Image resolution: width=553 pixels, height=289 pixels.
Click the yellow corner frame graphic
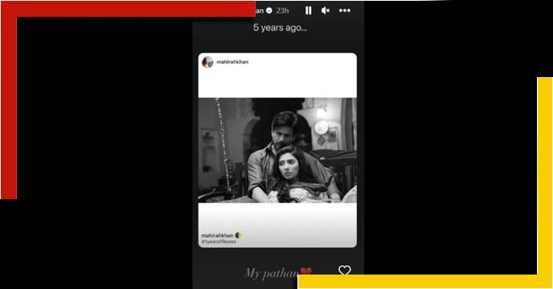(544, 177)
